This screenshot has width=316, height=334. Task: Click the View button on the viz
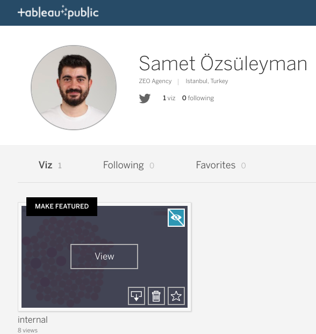(104, 256)
